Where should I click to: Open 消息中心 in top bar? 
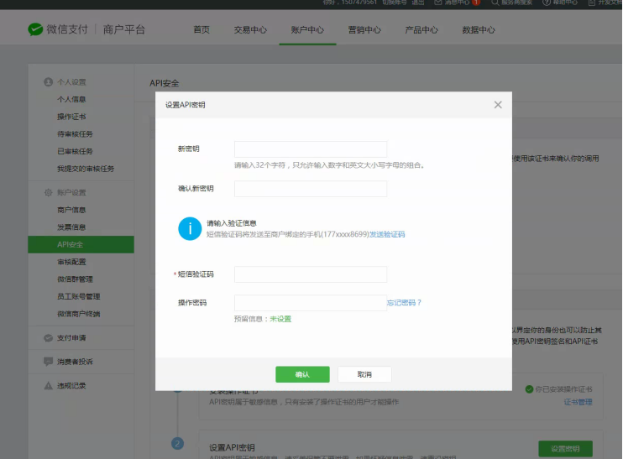coord(457,3)
